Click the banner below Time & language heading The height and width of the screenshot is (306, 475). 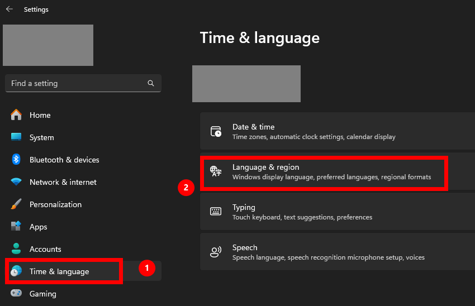pos(246,84)
